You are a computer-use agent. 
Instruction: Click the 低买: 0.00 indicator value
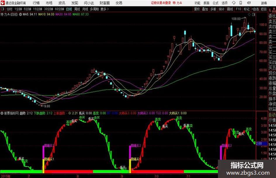85,113
